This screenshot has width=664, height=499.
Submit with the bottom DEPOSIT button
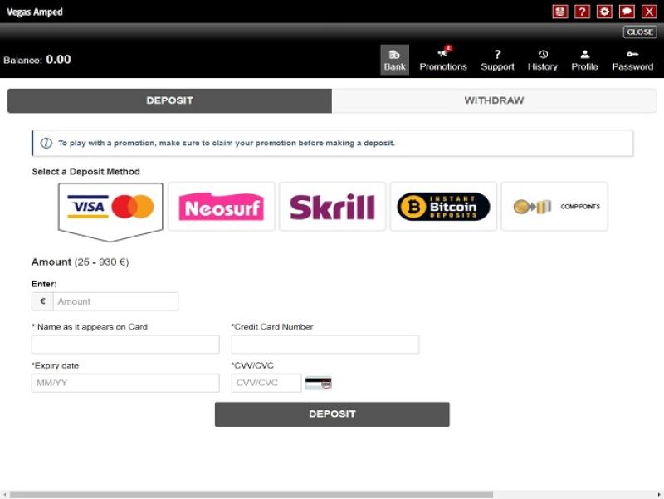332,414
